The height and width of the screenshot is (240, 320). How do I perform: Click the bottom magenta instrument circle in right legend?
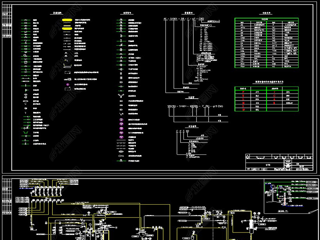pyautogui.click(x=121, y=137)
